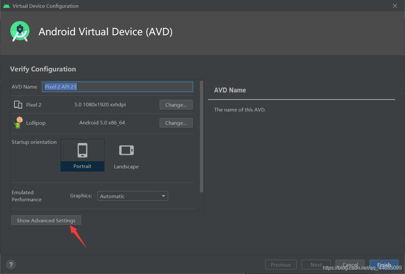Cancel the virtual device configuration

click(350, 265)
